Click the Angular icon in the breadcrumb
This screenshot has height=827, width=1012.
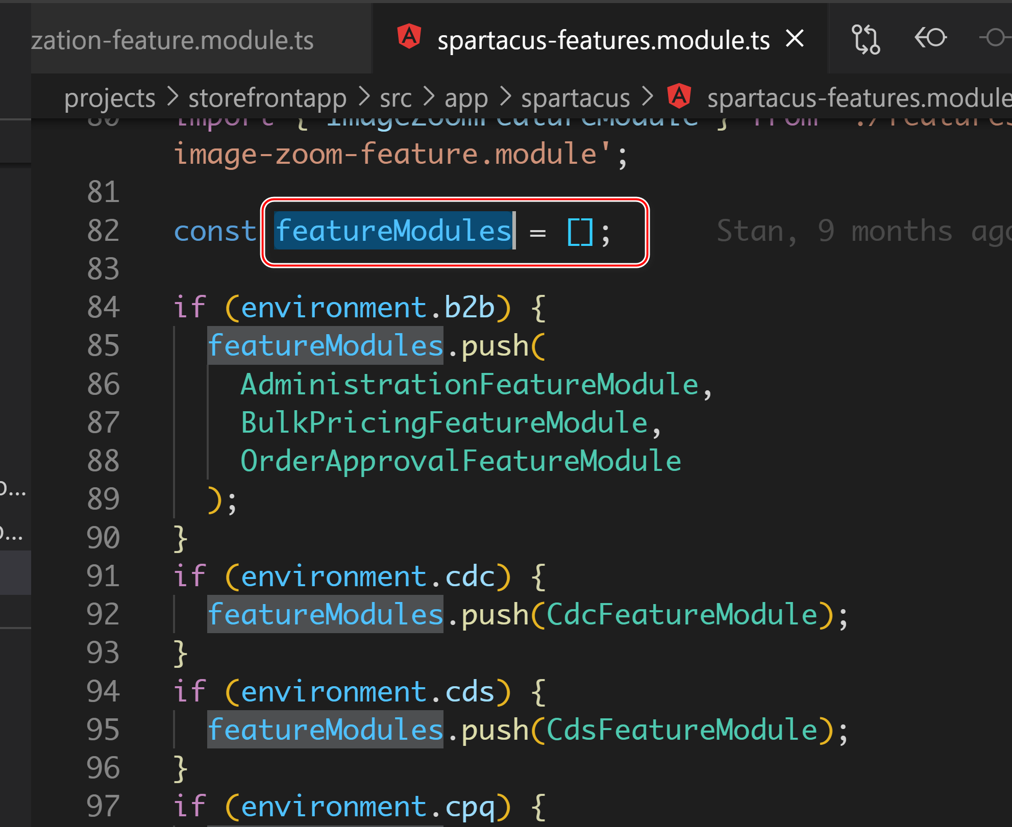coord(679,96)
